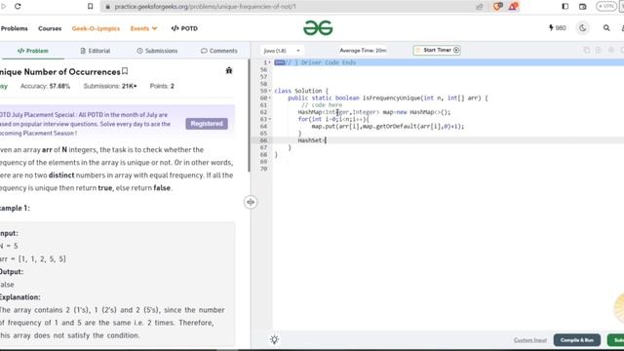624x351 pixels.
Task: Switch to the Submissions tab
Action: (157, 51)
